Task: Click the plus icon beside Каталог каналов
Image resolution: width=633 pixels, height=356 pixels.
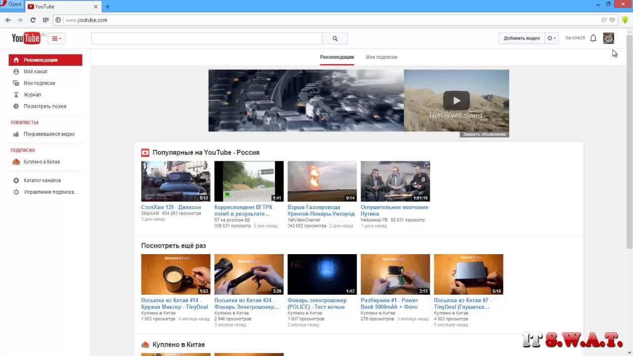Action: click(16, 180)
